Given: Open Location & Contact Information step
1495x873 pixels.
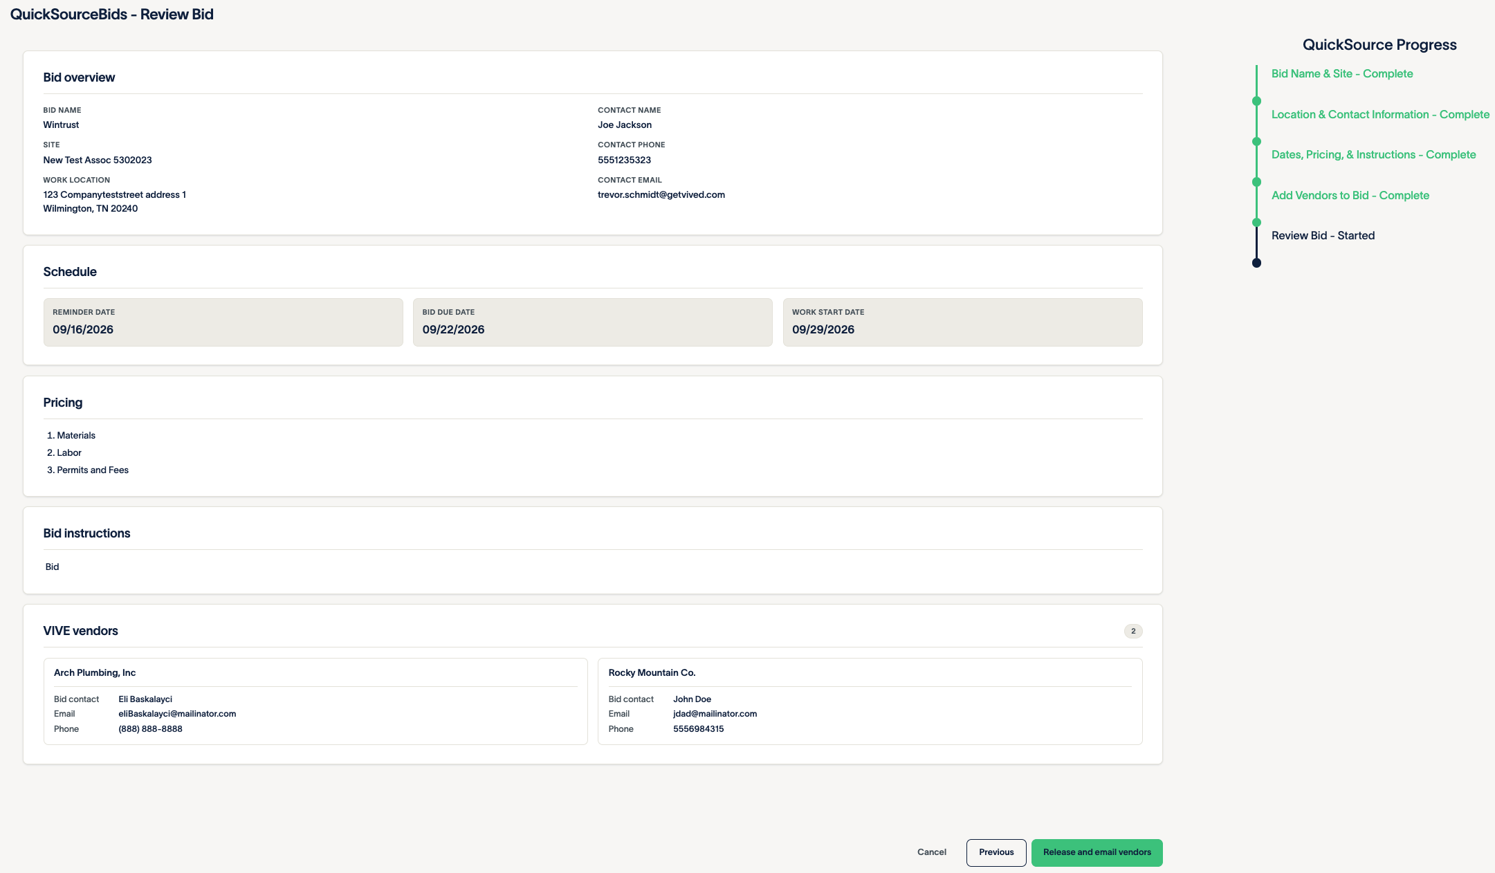Looking at the screenshot, I should pyautogui.click(x=1380, y=115).
